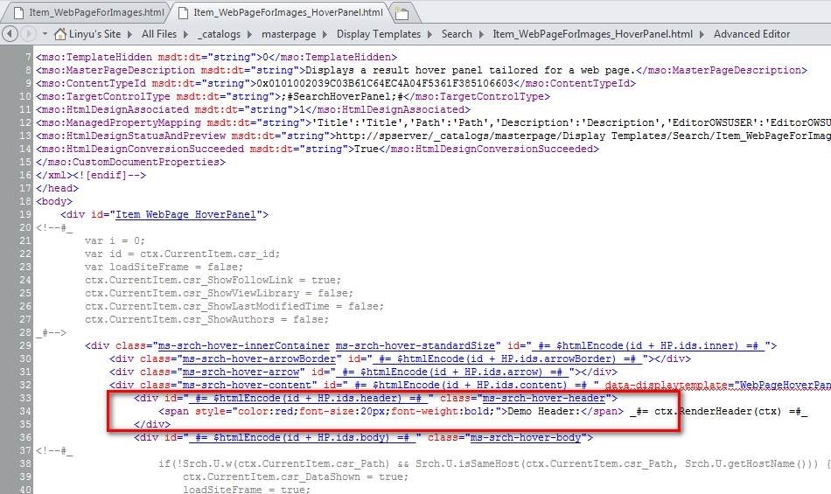Screen dimensions: 831x494
Task: Click the Srch.U.isSameHost if statement
Action: 494,463
